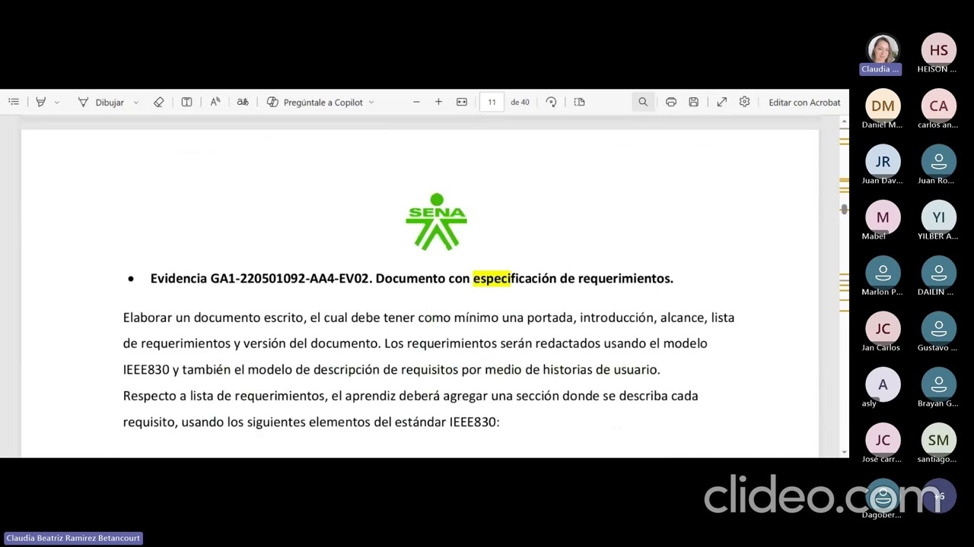This screenshot has width=974, height=547.
Task: Select the Marlon P participant avatar
Action: [x=883, y=273]
